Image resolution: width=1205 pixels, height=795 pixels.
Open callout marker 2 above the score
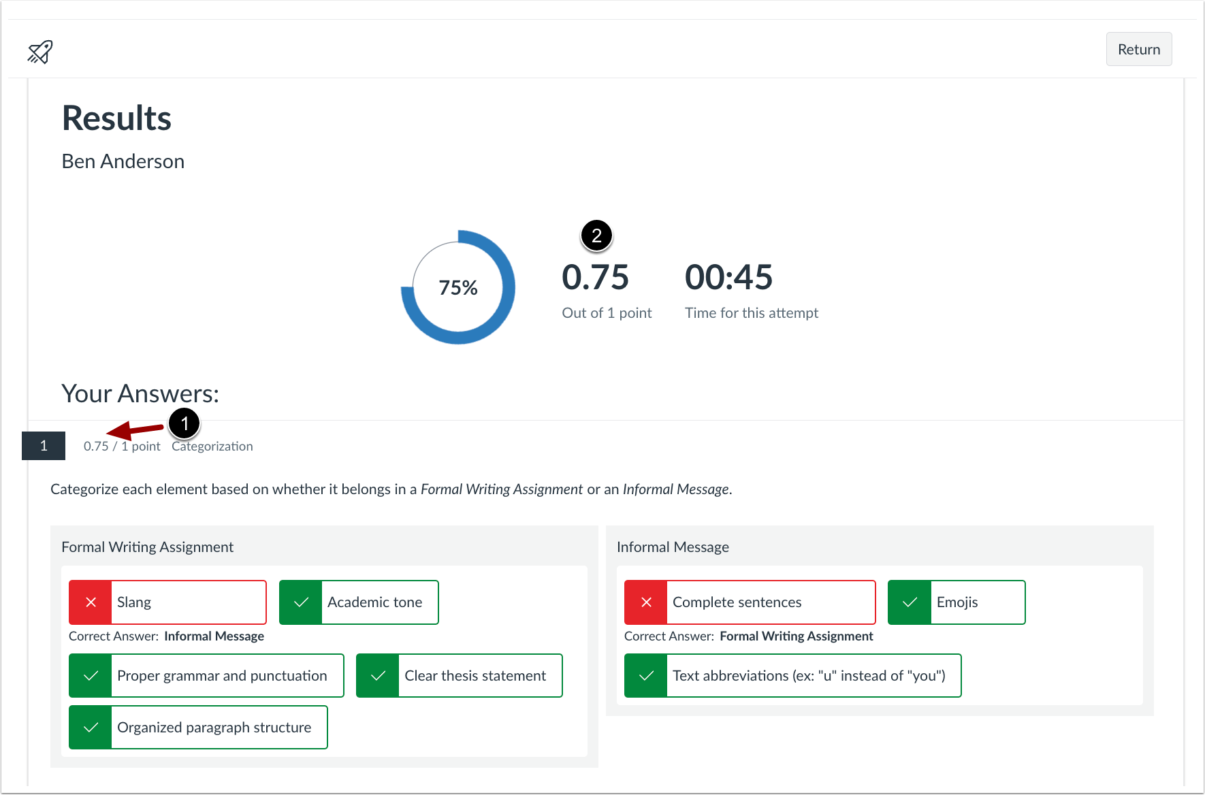[x=596, y=235]
